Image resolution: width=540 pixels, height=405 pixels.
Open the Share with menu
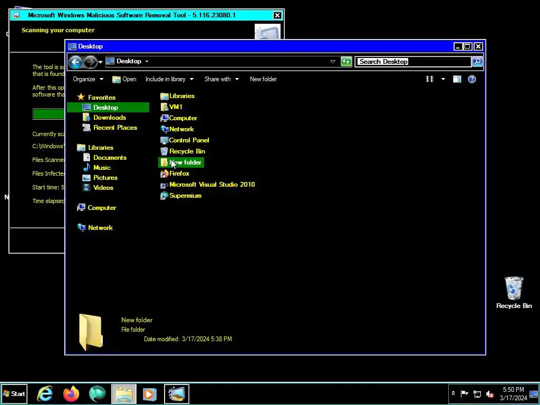pyautogui.click(x=221, y=79)
